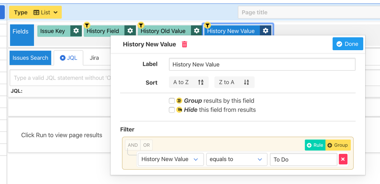Open settings gear for History Field

(x=130, y=31)
